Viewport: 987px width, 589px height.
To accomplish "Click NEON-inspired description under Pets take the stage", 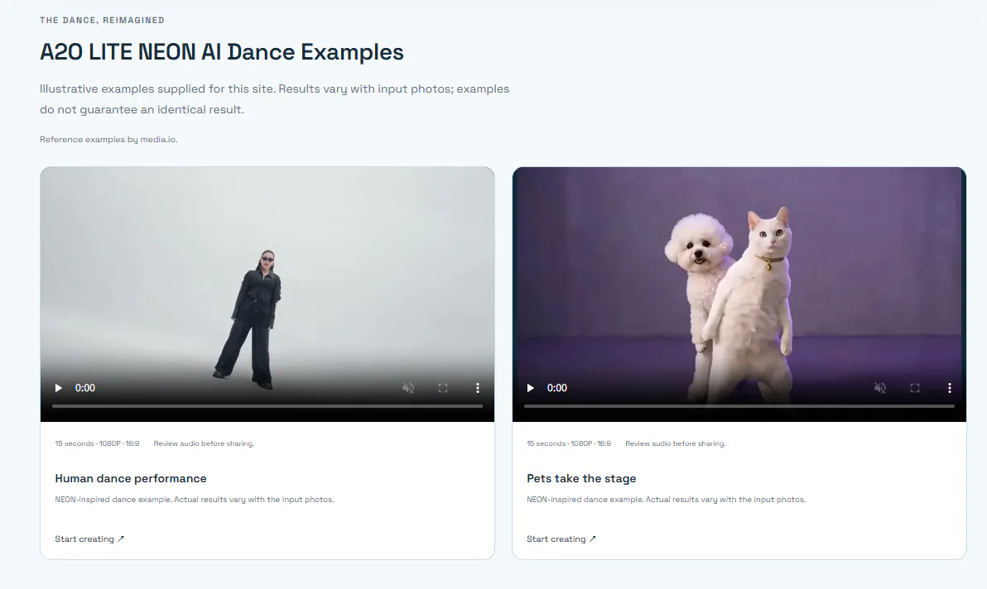I will point(666,500).
